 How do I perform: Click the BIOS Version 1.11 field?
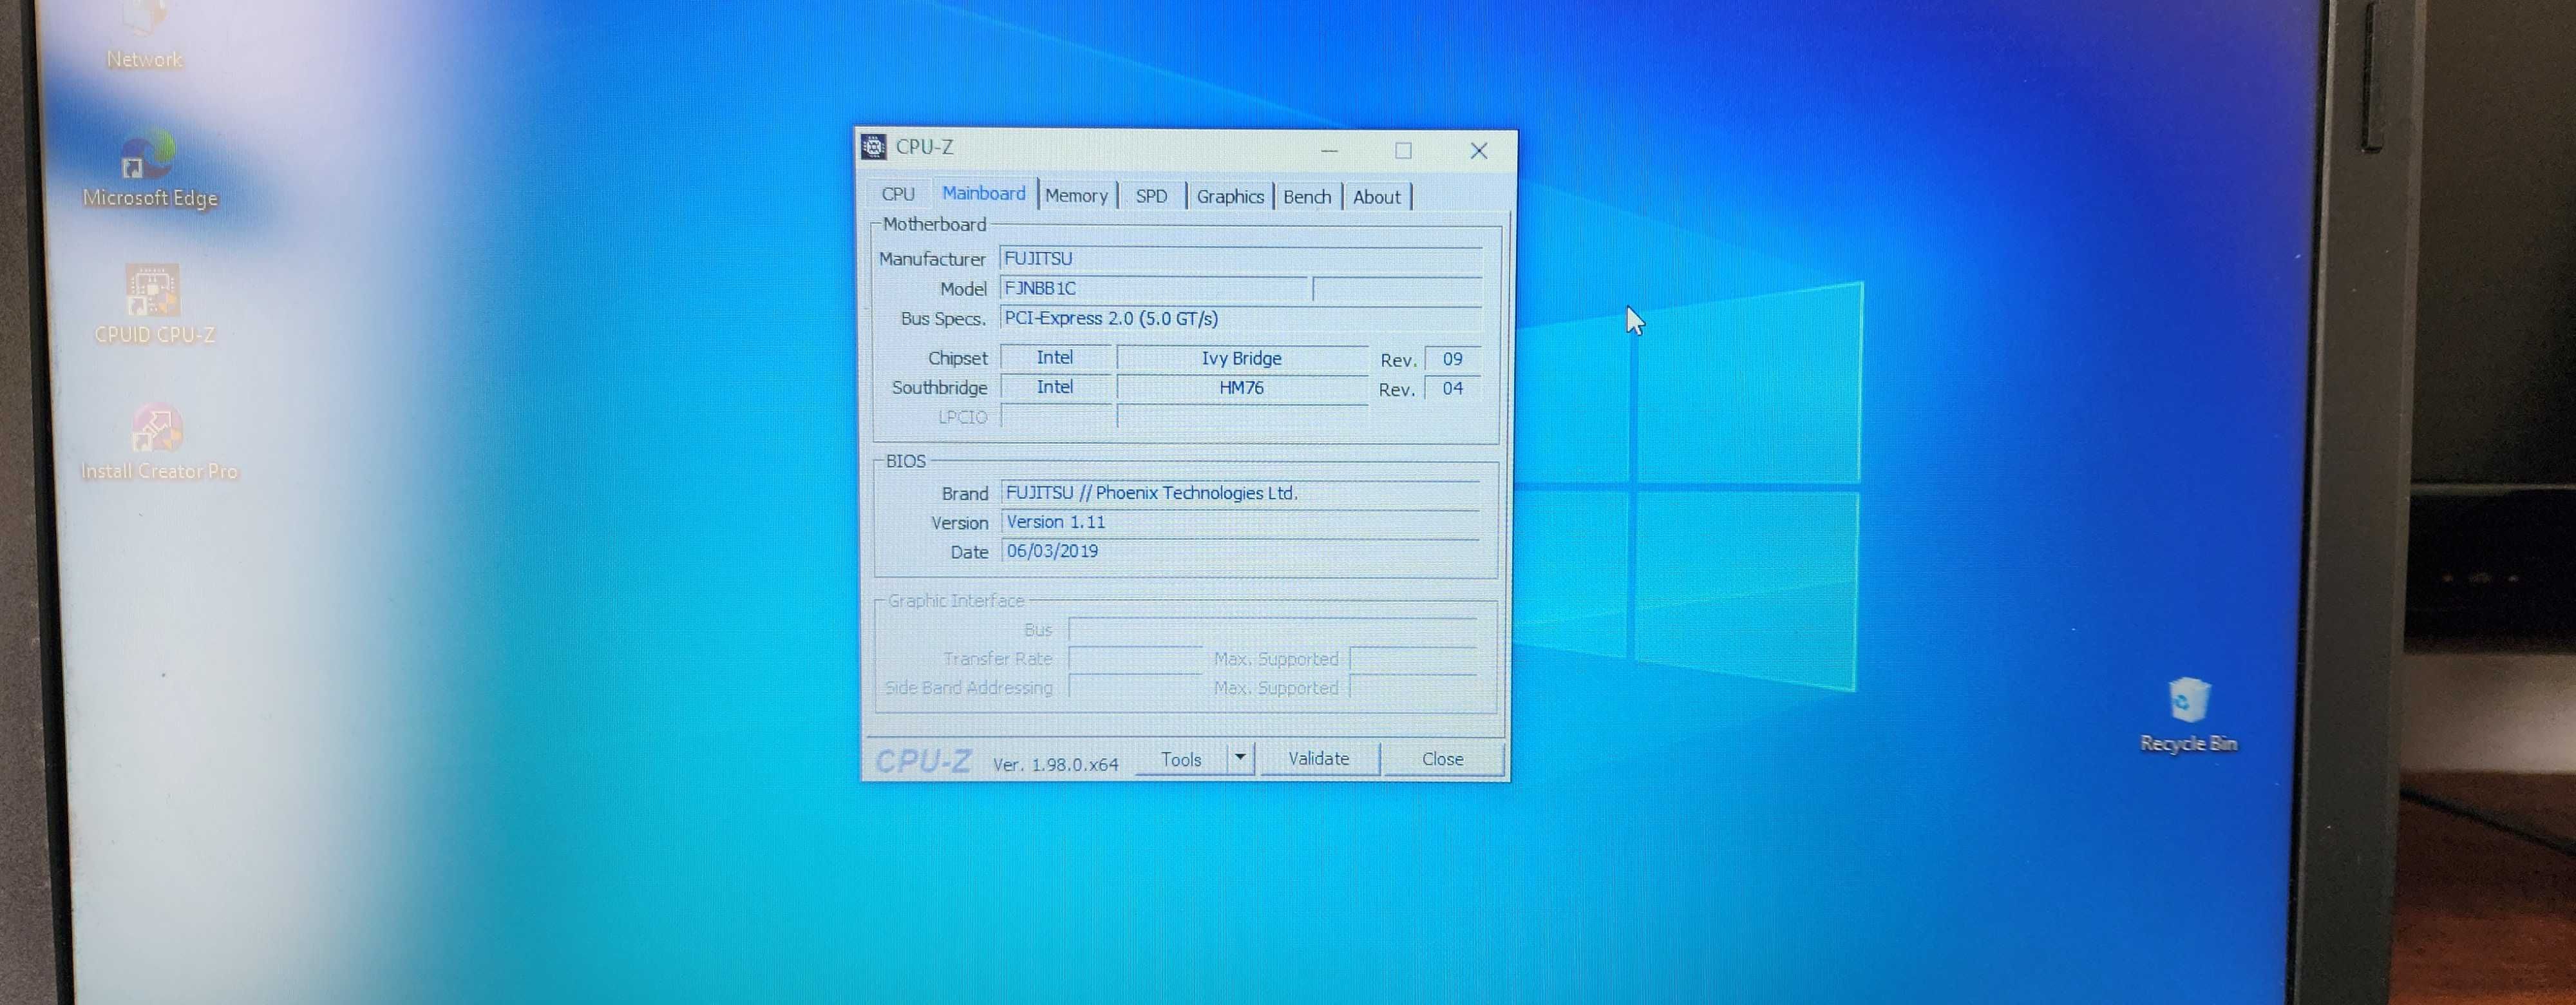[1240, 522]
